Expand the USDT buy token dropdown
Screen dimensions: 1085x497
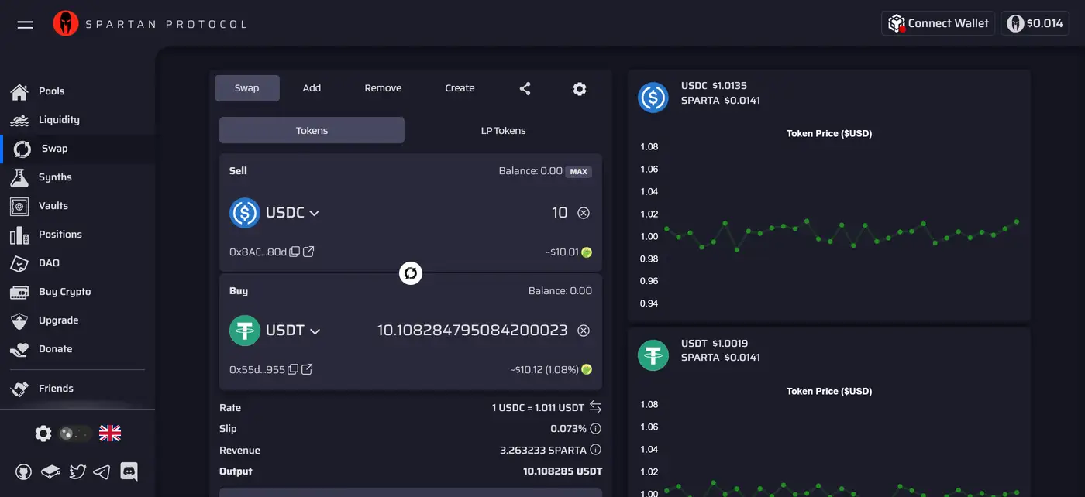(x=292, y=331)
